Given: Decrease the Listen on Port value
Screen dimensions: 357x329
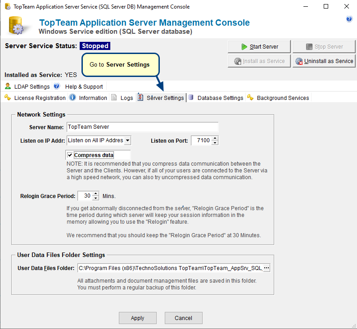Looking at the screenshot, I should pyautogui.click(x=215, y=143).
